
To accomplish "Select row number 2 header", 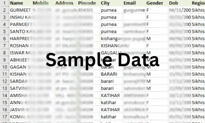I will tap(4, 10).
